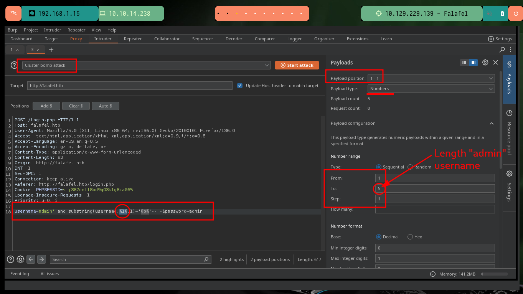Open the Payload position dropdown
The height and width of the screenshot is (294, 523).
click(x=431, y=78)
